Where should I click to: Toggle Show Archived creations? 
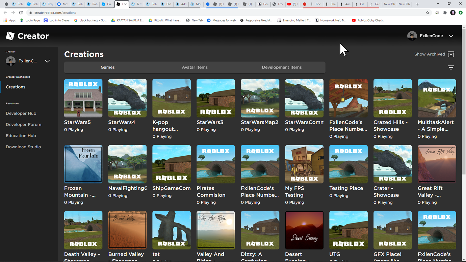[434, 54]
